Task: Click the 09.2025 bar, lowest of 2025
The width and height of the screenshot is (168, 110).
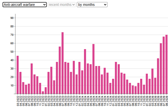Action: (136, 90)
